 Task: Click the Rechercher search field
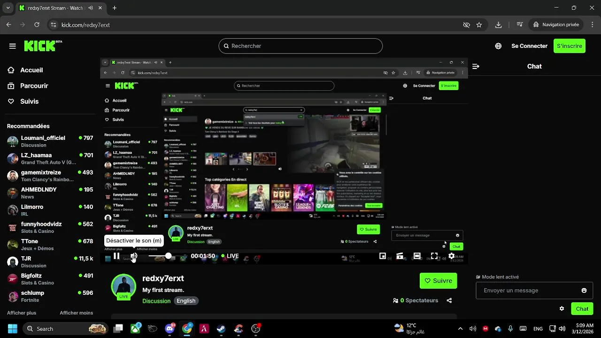pyautogui.click(x=300, y=46)
